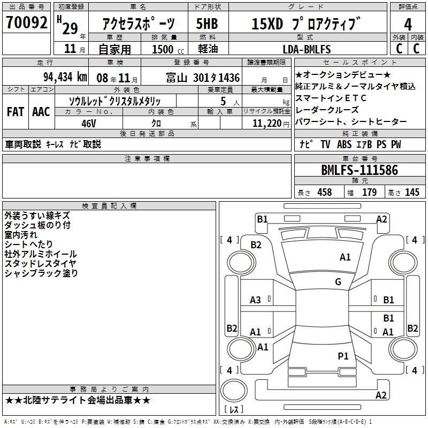Click the fuel type 軽油

[x=208, y=49]
